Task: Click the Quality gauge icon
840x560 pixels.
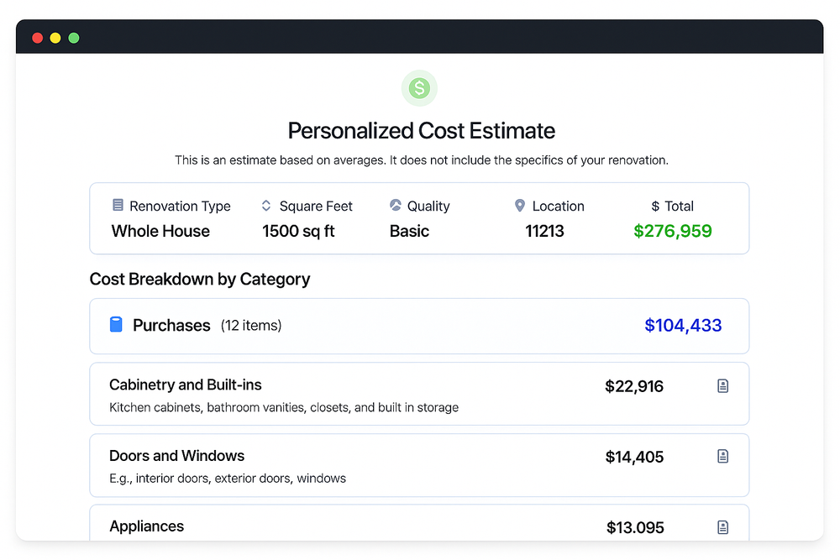Action: (x=396, y=205)
